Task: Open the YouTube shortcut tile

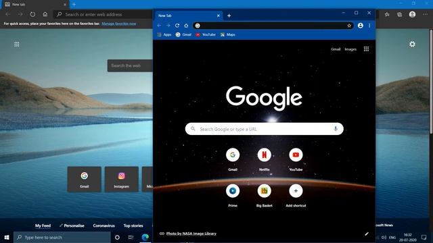Action: [296, 159]
